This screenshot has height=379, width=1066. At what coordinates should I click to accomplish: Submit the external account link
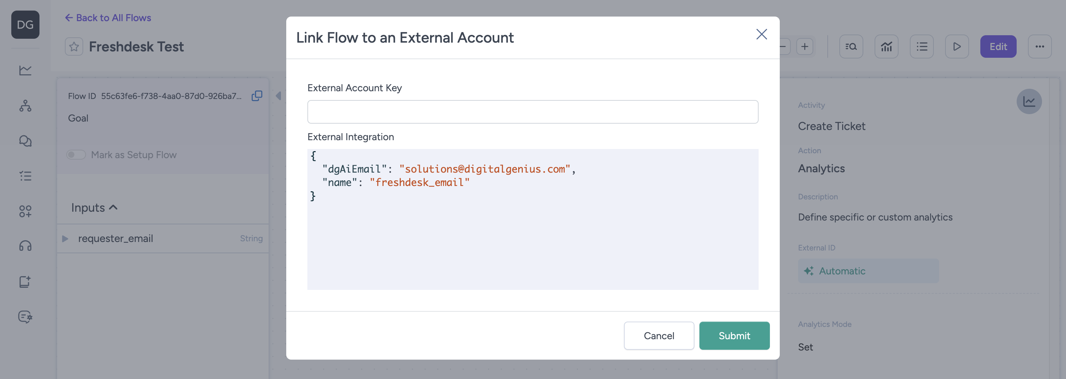(x=734, y=336)
